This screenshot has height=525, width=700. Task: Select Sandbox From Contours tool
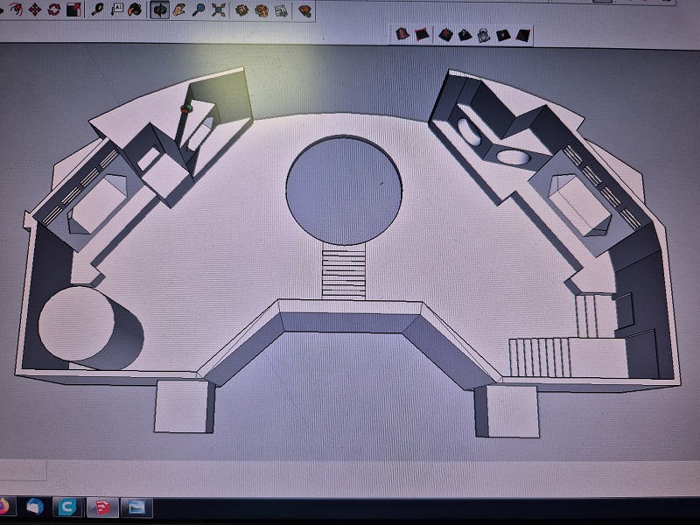tap(402, 34)
